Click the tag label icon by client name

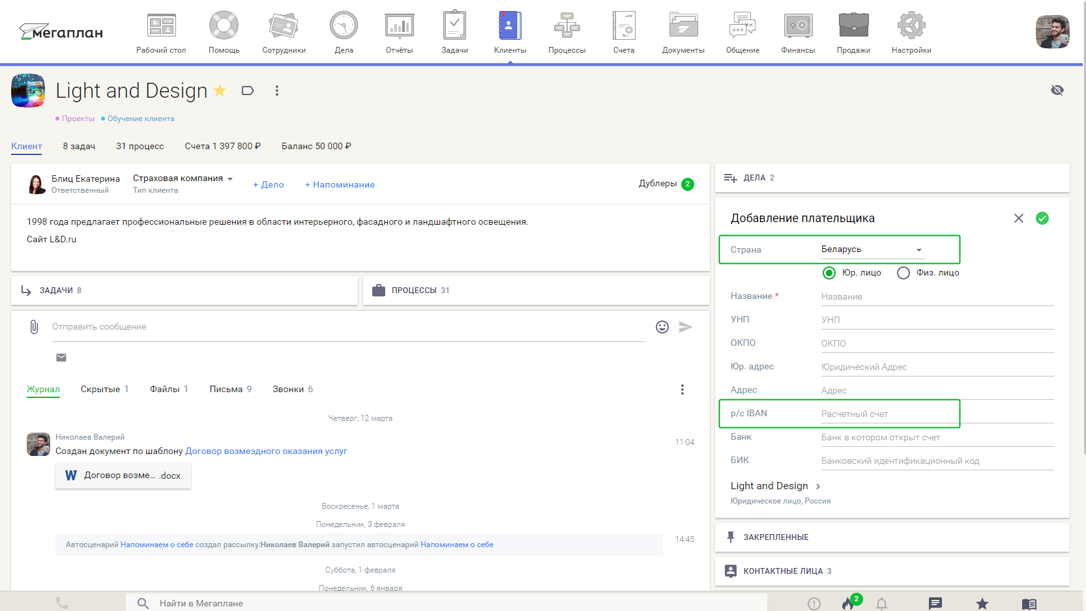click(248, 91)
